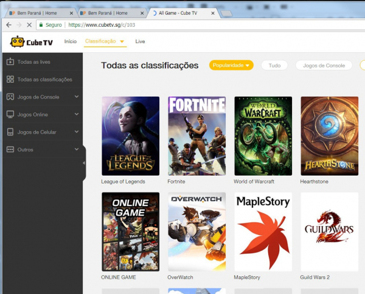Click the MapleStory title text
This screenshot has height=294, width=365.
click(x=247, y=277)
